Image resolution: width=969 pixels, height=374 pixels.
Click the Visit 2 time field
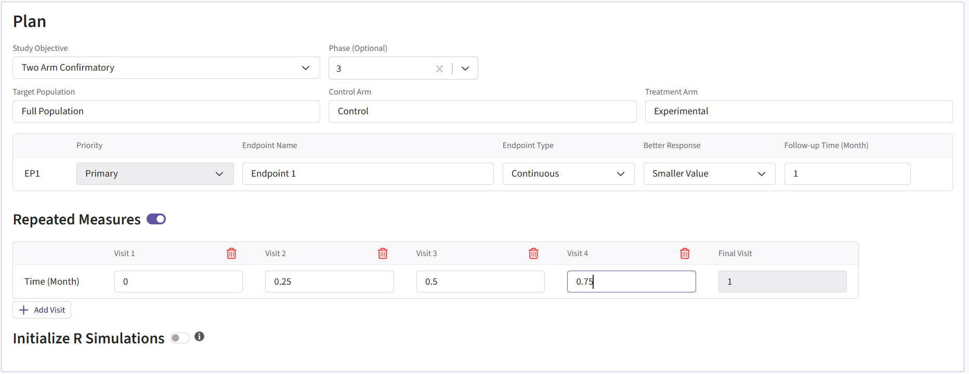329,282
